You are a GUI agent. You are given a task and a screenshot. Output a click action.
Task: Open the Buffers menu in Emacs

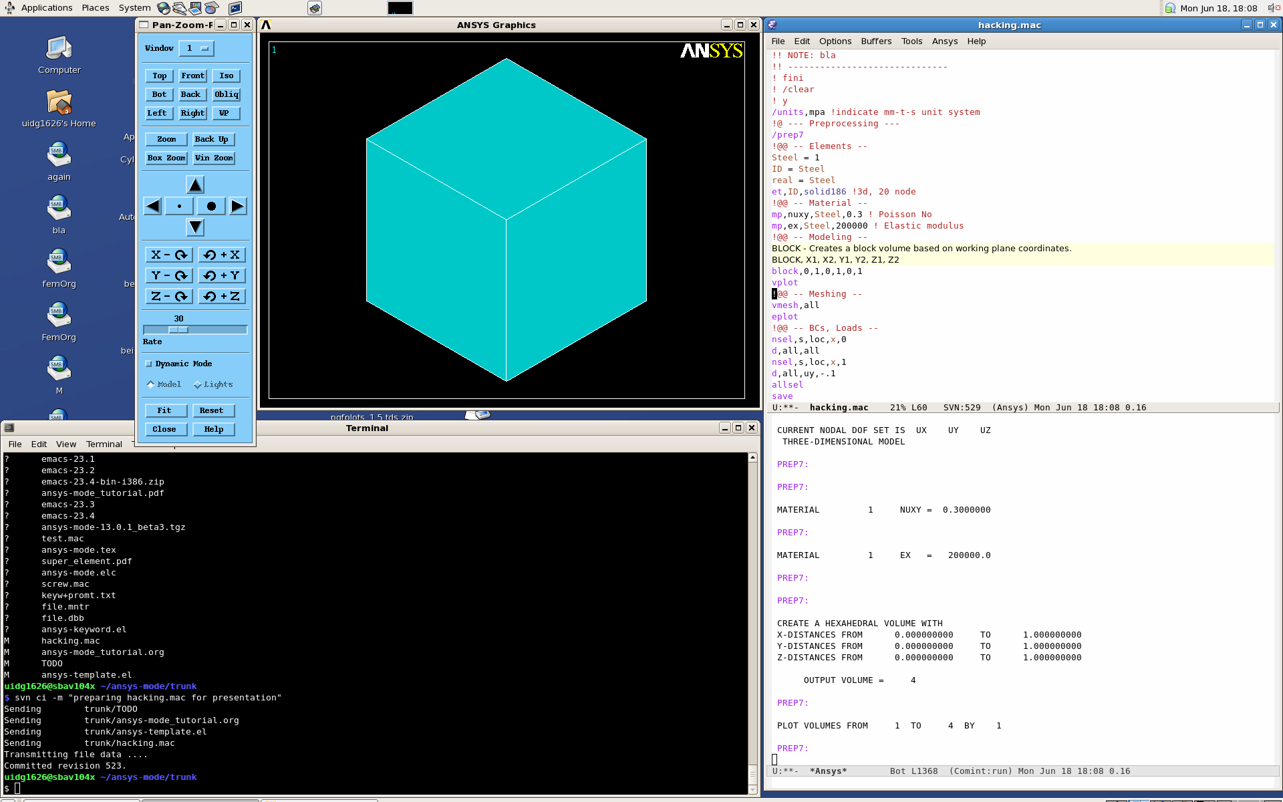click(x=876, y=41)
